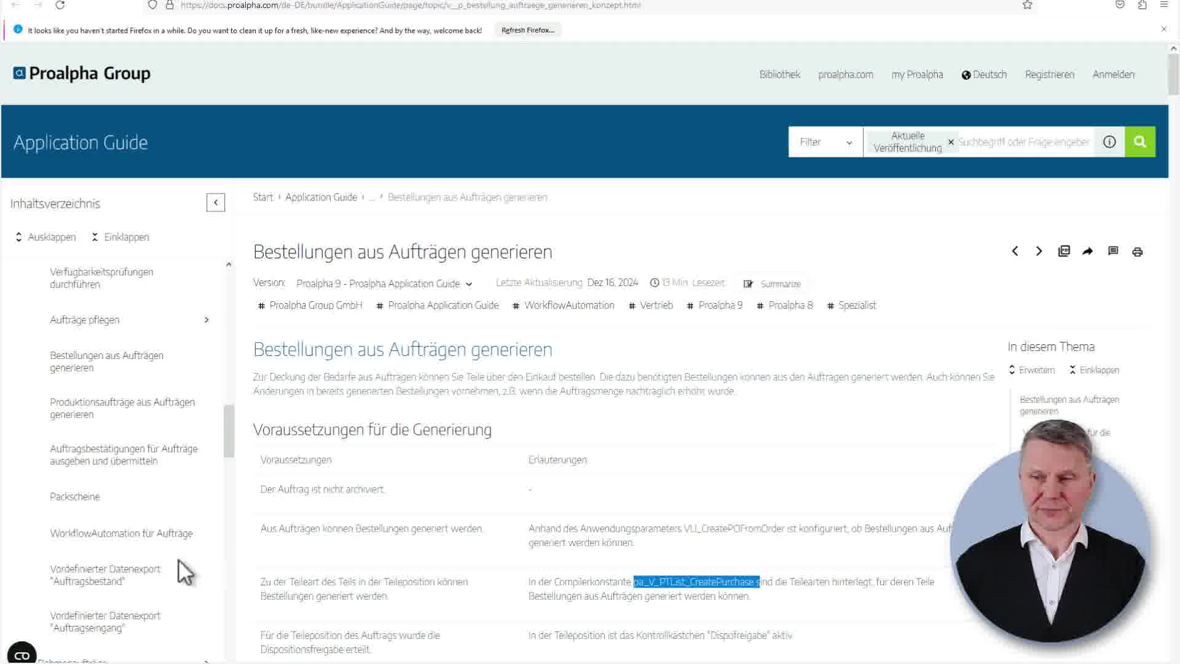This screenshot has width=1180, height=664.
Task: Change language via the Deutsch globe selector
Action: [x=984, y=74]
